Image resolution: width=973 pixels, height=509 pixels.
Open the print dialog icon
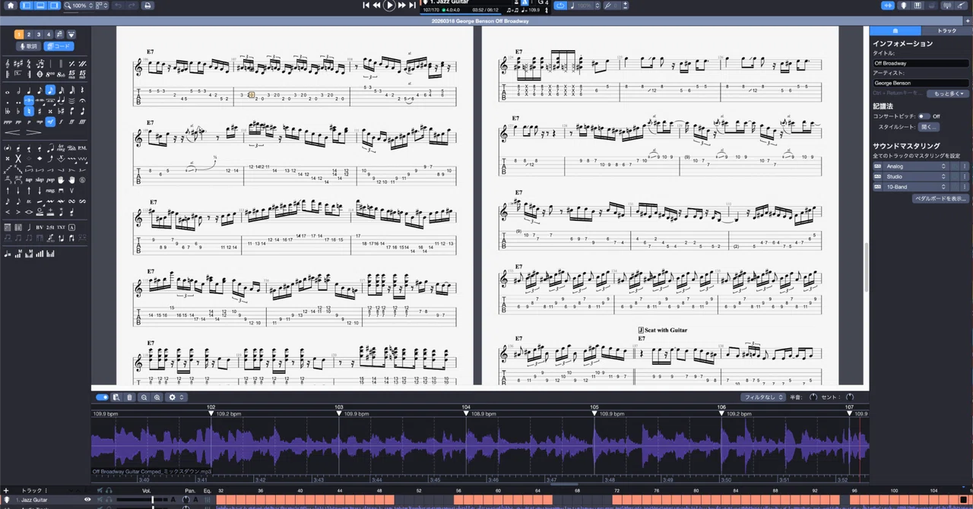pyautogui.click(x=147, y=5)
